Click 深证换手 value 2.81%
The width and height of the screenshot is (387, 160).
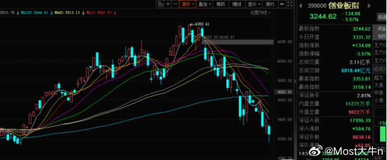click(364, 96)
